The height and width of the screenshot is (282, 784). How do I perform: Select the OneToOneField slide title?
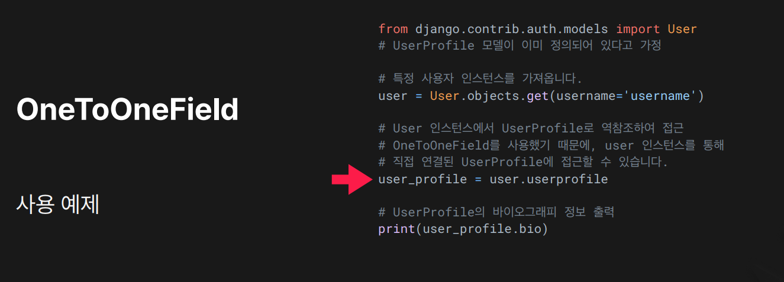127,110
